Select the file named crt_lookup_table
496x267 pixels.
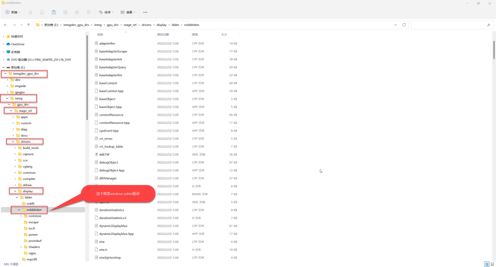[x=111, y=146]
